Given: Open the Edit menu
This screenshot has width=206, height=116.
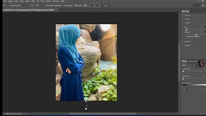Looking at the screenshot, I should tap(5, 1).
